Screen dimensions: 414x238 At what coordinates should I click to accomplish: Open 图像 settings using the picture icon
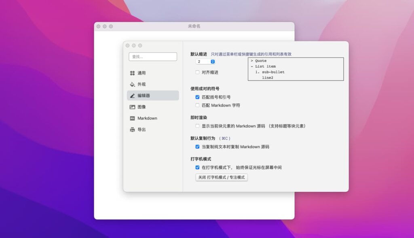coord(132,107)
